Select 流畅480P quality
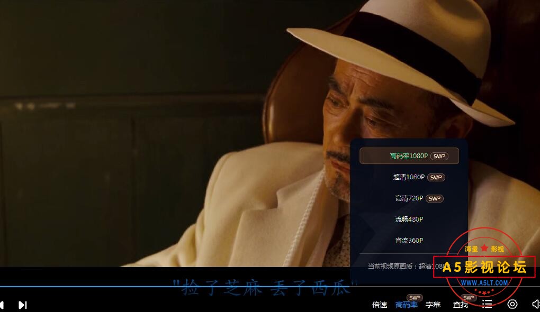This screenshot has height=312, width=540. (x=409, y=219)
